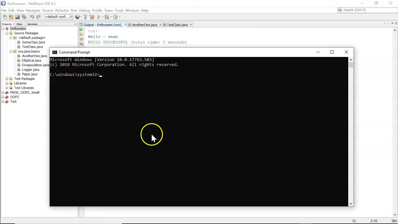Screen dimensions: 398x224
Task: Close the Output - Enthuware (run) tab
Action: click(125, 25)
